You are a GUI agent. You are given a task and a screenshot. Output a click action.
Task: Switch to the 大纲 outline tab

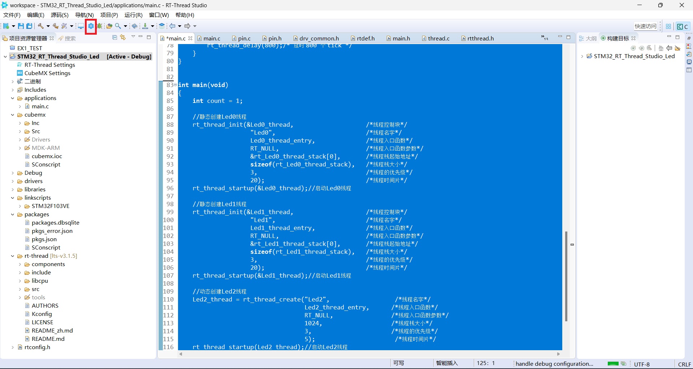(x=588, y=38)
